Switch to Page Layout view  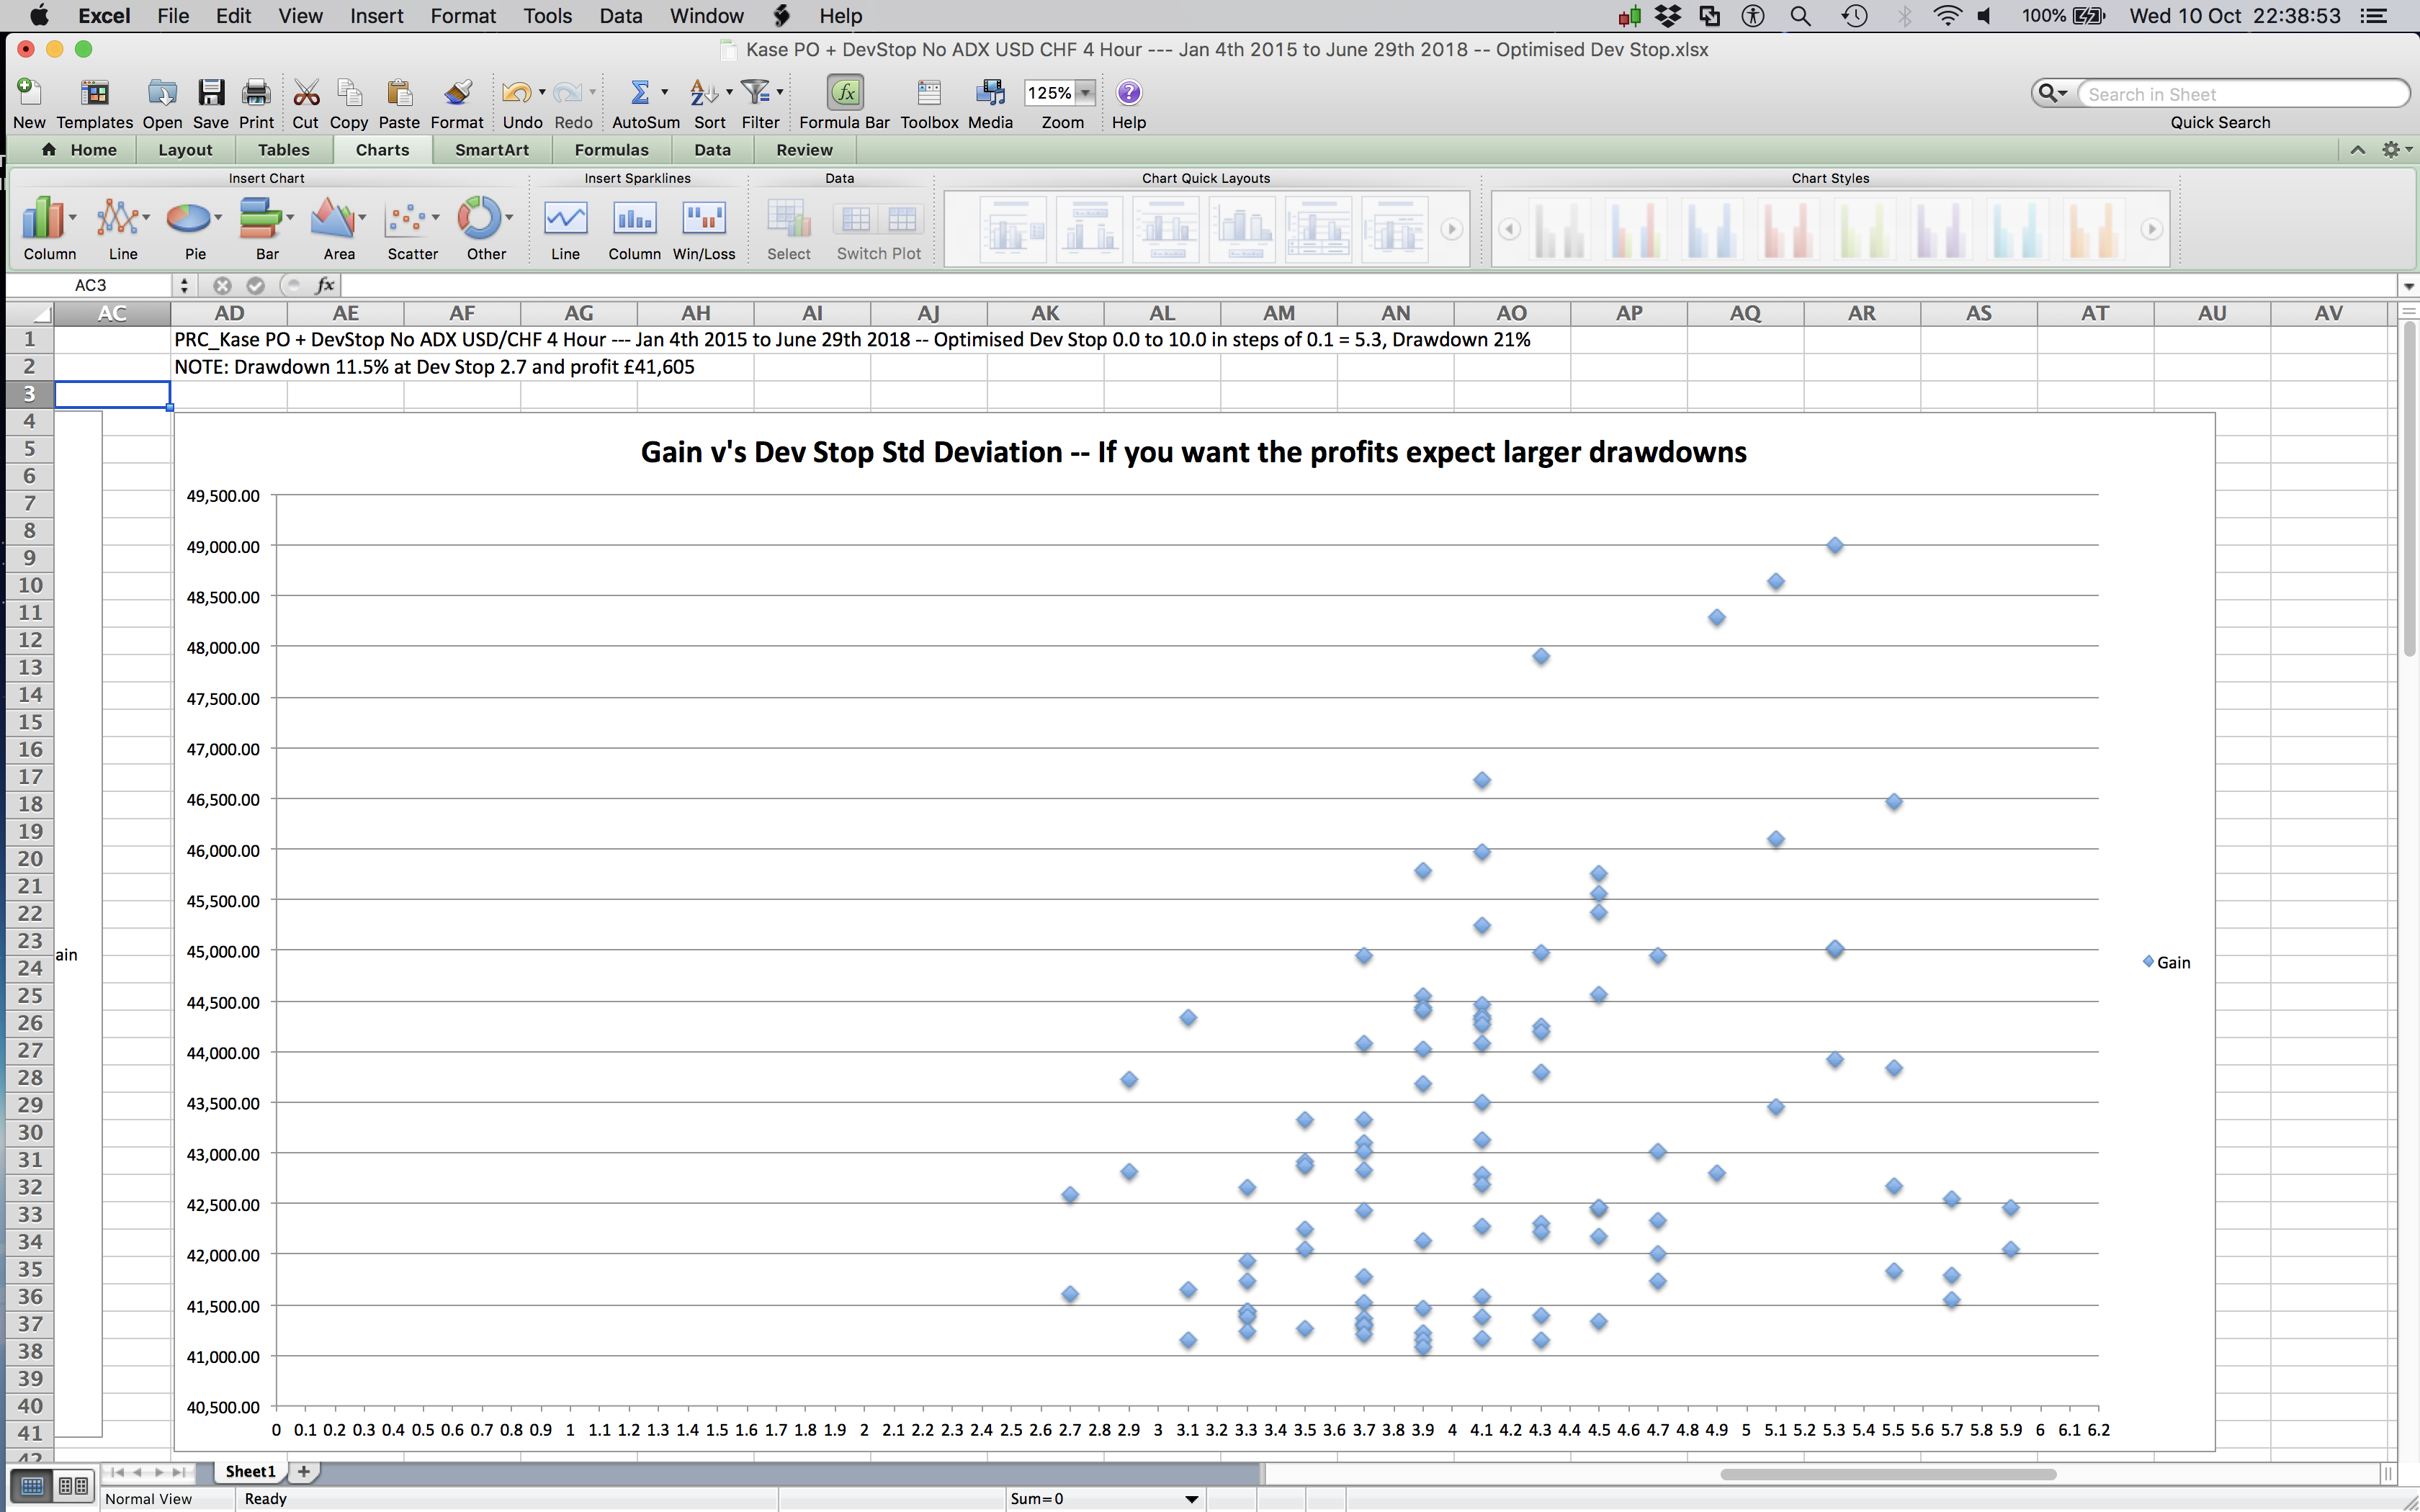(73, 1485)
